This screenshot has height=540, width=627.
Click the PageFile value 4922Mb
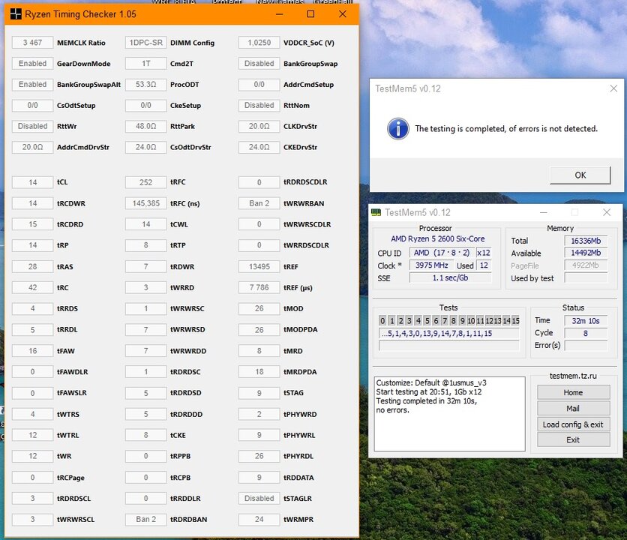pos(586,265)
